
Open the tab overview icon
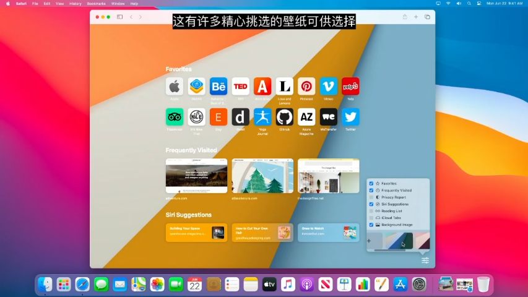(x=427, y=17)
